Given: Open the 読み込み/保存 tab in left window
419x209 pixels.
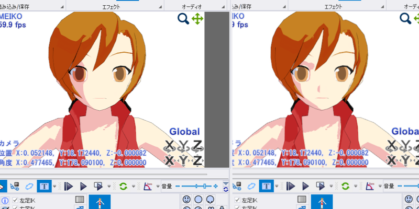Looking at the screenshot, I should point(15,7).
